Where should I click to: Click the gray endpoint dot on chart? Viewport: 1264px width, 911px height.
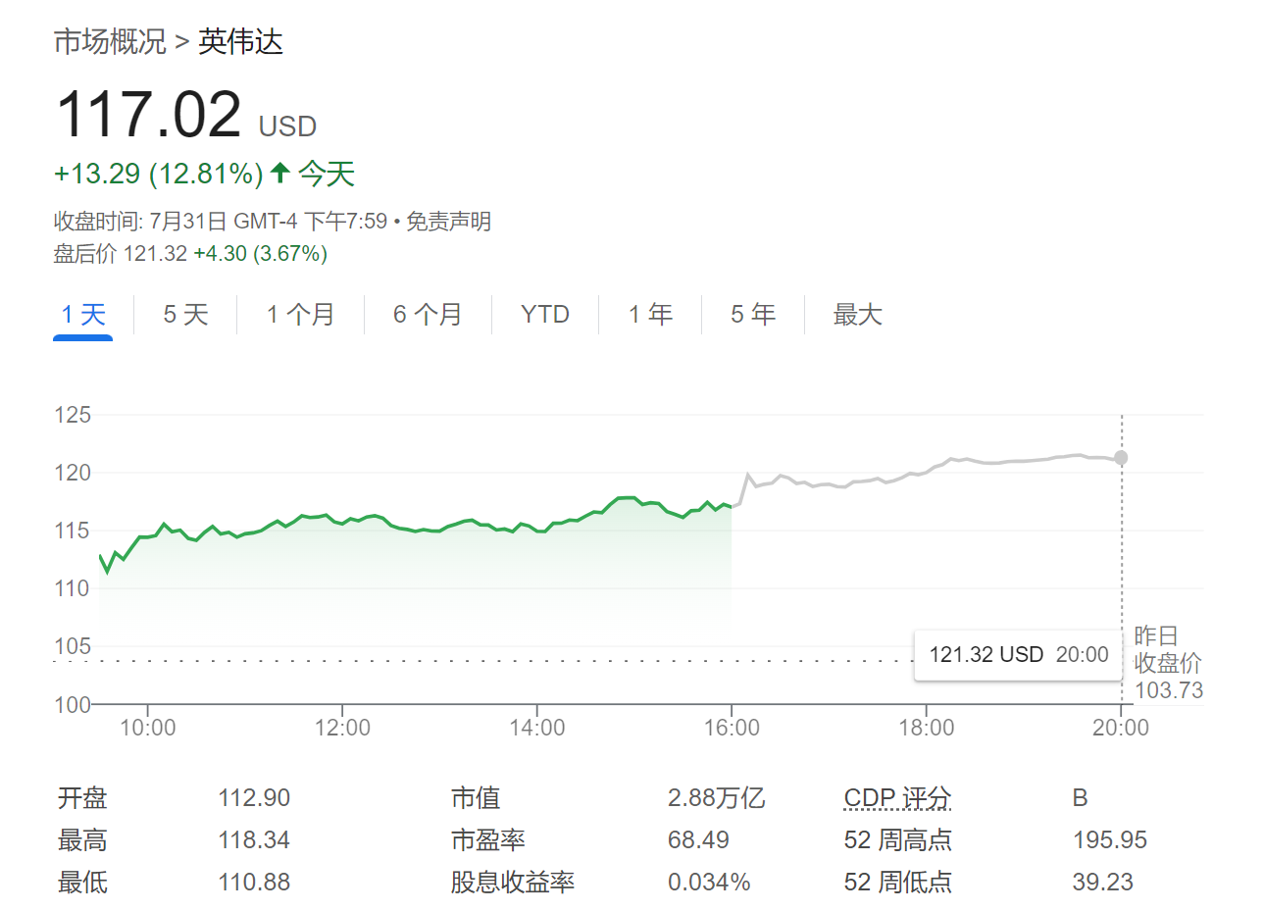click(x=1121, y=457)
